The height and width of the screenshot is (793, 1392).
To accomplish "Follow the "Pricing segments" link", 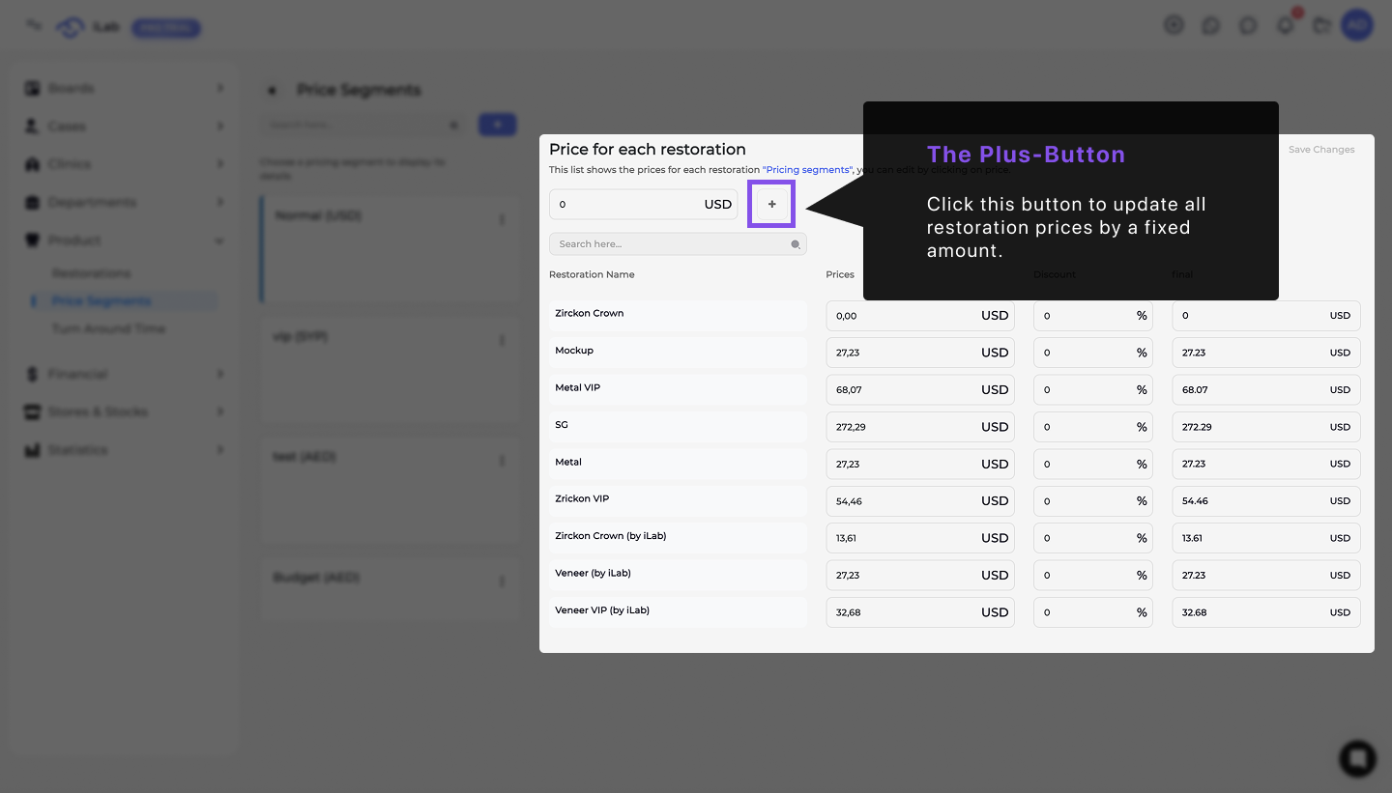I will point(807,170).
